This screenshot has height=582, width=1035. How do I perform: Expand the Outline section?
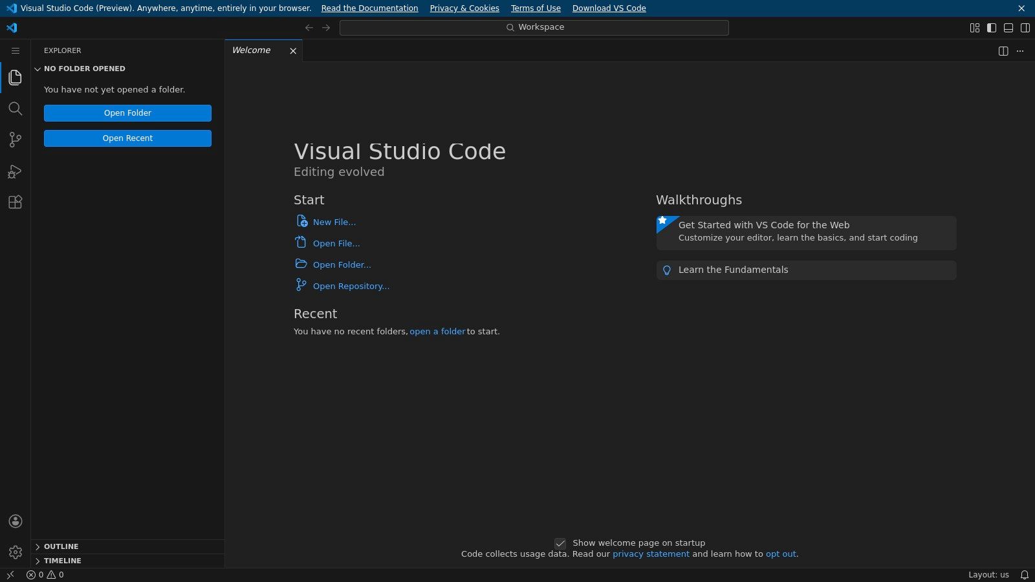(61, 546)
